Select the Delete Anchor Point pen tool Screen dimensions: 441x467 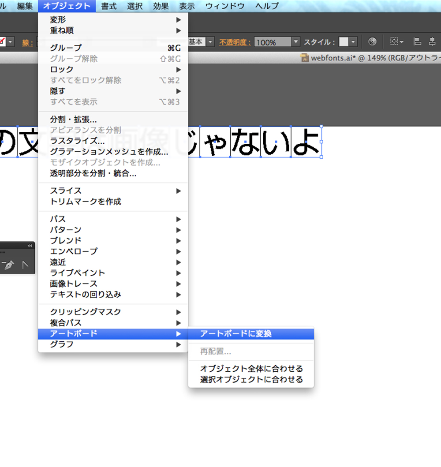(7, 265)
